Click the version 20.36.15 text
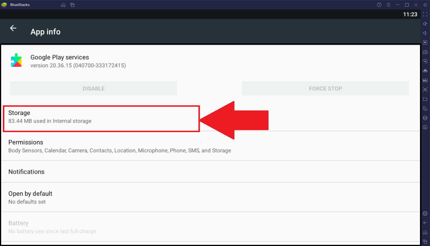 [x=78, y=65]
